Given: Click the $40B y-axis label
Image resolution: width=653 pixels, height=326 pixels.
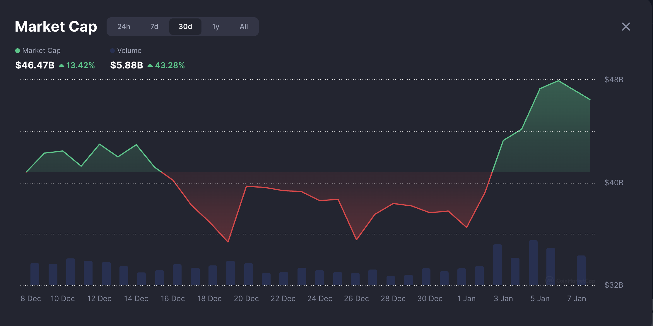Looking at the screenshot, I should point(614,183).
